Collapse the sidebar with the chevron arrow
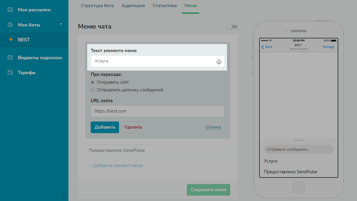 [x=63, y=197]
